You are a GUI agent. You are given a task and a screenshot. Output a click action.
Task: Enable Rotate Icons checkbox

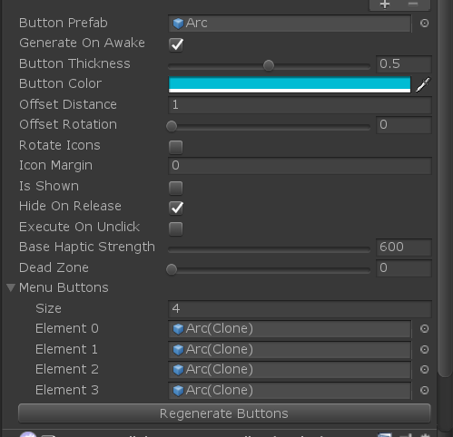(x=176, y=147)
